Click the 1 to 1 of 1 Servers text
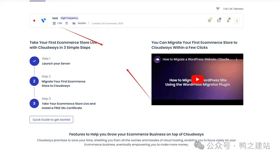 click(233, 9)
